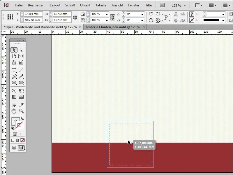The image size is (233, 175).
Task: Select the Gradient Swatch tool
Action: click(x=14, y=97)
